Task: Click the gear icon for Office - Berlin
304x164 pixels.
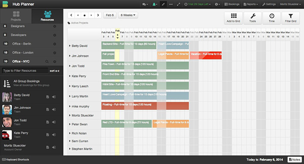Action: tap(55, 44)
